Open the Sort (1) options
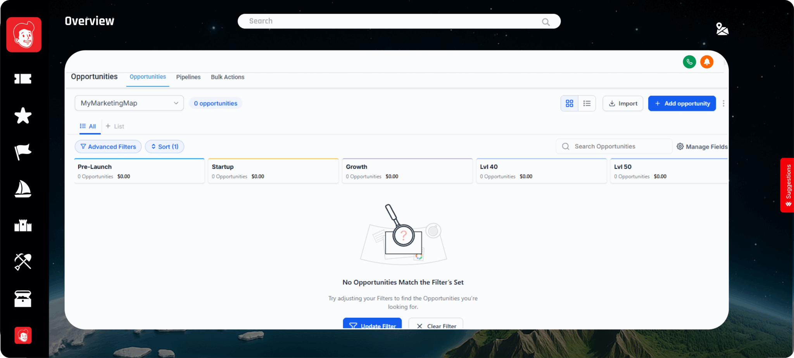The image size is (794, 358). click(x=165, y=147)
